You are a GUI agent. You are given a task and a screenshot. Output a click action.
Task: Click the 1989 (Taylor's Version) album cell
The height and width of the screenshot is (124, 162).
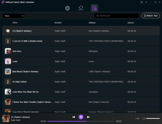(x=99, y=72)
